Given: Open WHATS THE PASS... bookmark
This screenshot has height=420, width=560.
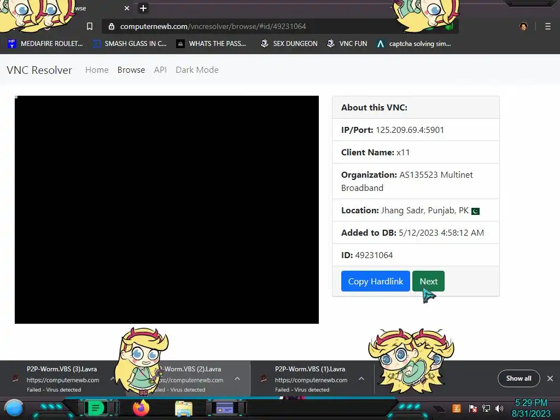Looking at the screenshot, I should coord(212,44).
